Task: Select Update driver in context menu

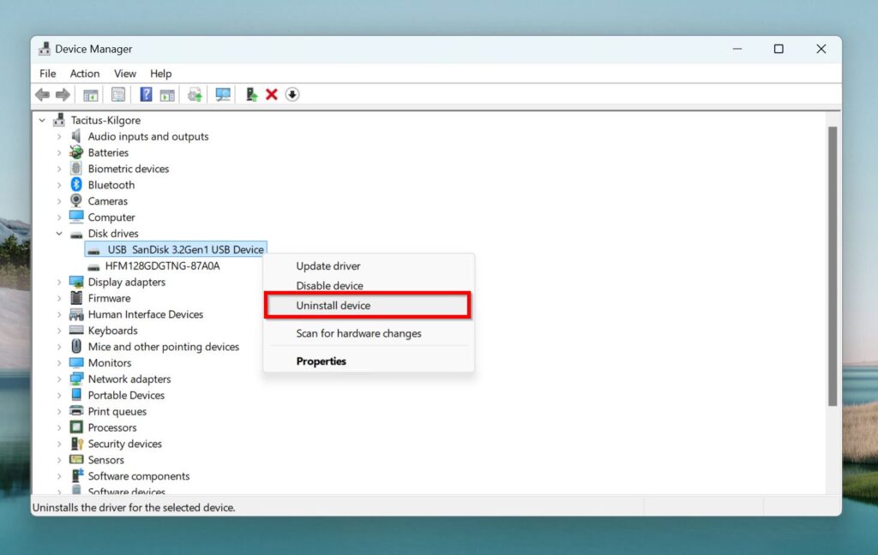Action: coord(328,266)
